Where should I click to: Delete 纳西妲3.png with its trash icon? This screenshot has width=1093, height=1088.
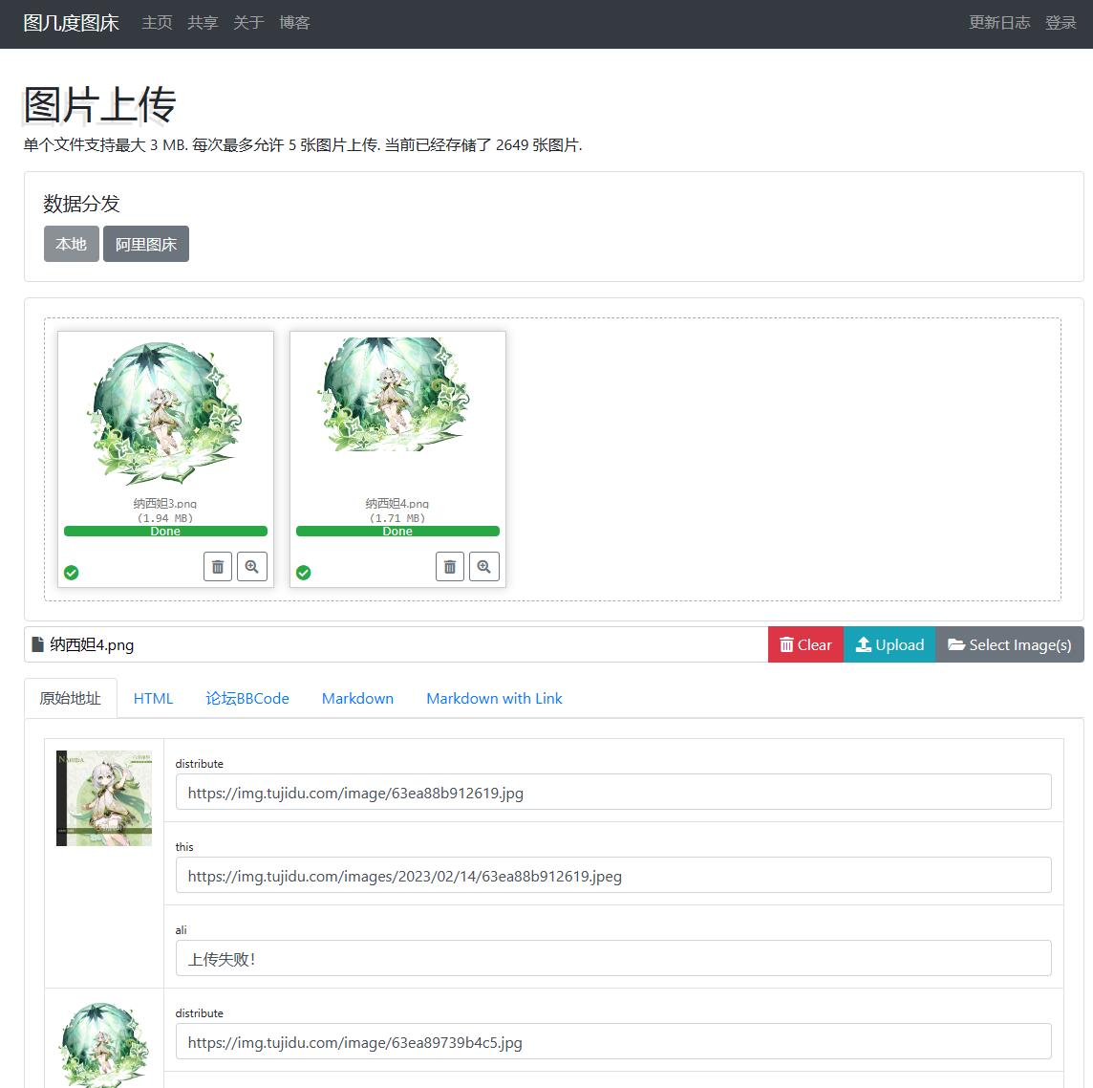tap(218, 566)
